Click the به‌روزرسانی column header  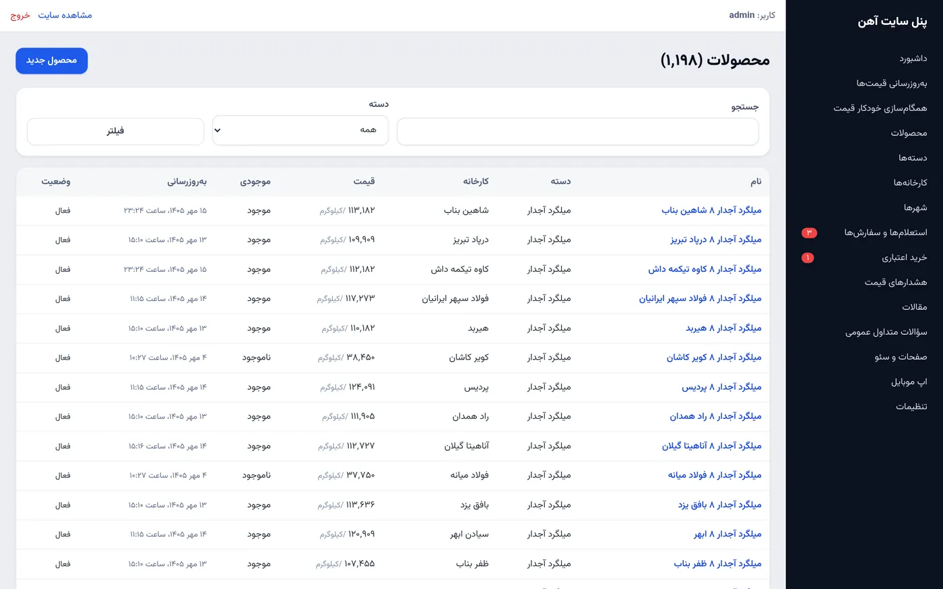187,182
